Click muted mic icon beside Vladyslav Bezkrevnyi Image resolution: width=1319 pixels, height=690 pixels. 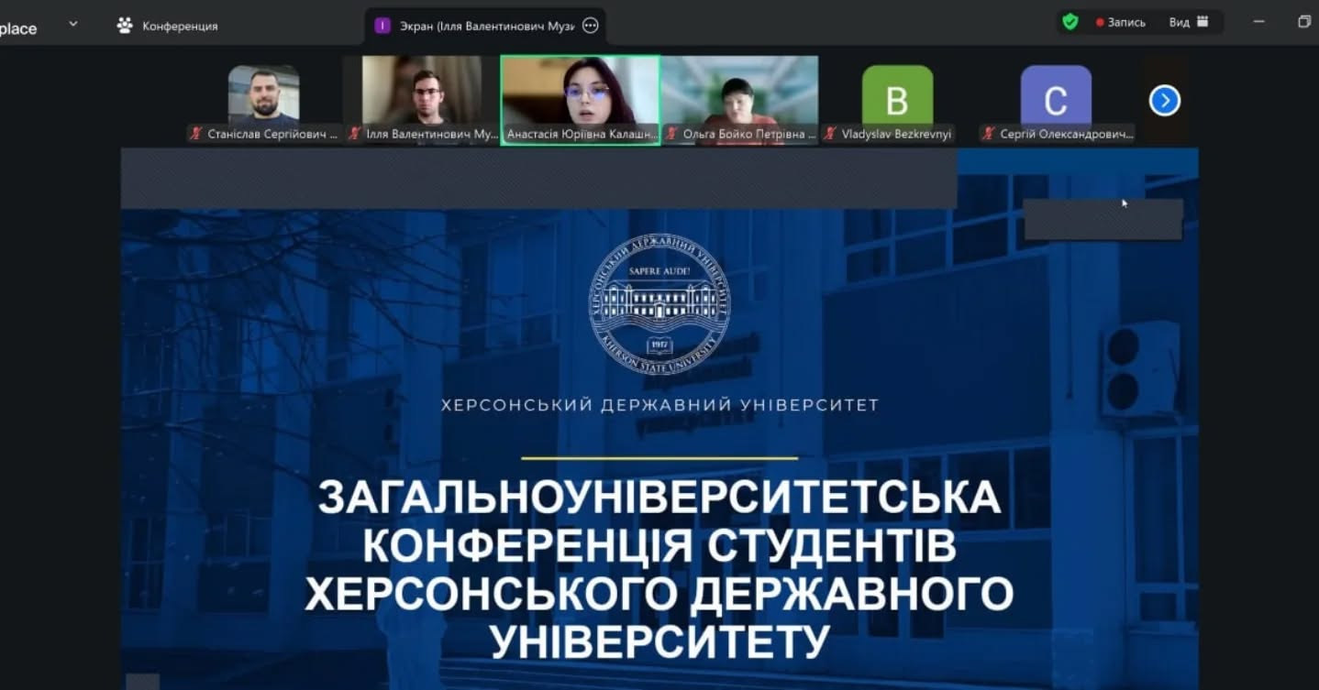tap(830, 134)
